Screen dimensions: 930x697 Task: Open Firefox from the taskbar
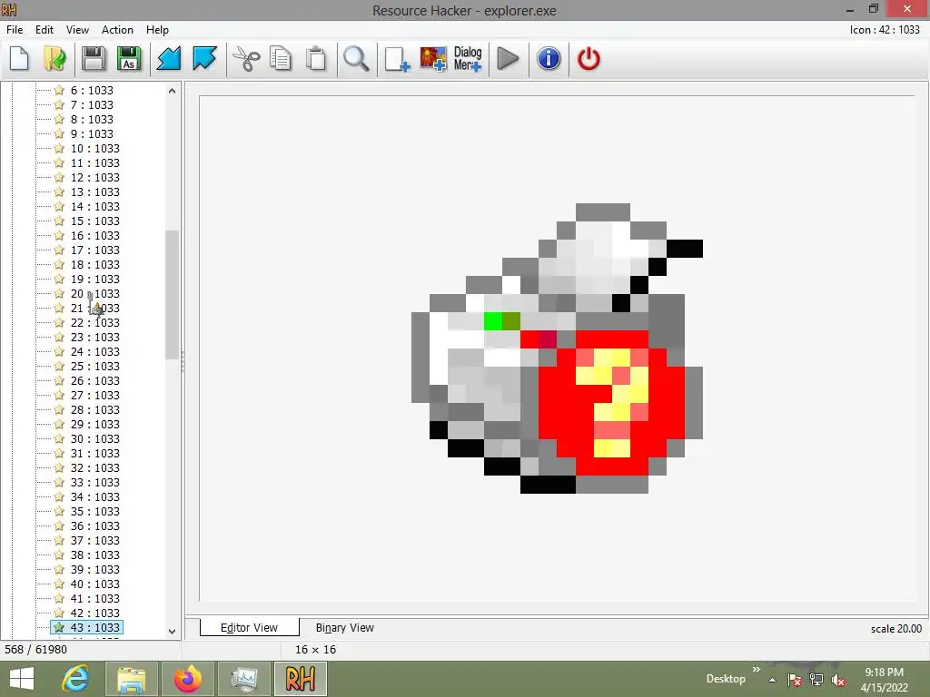coord(187,679)
